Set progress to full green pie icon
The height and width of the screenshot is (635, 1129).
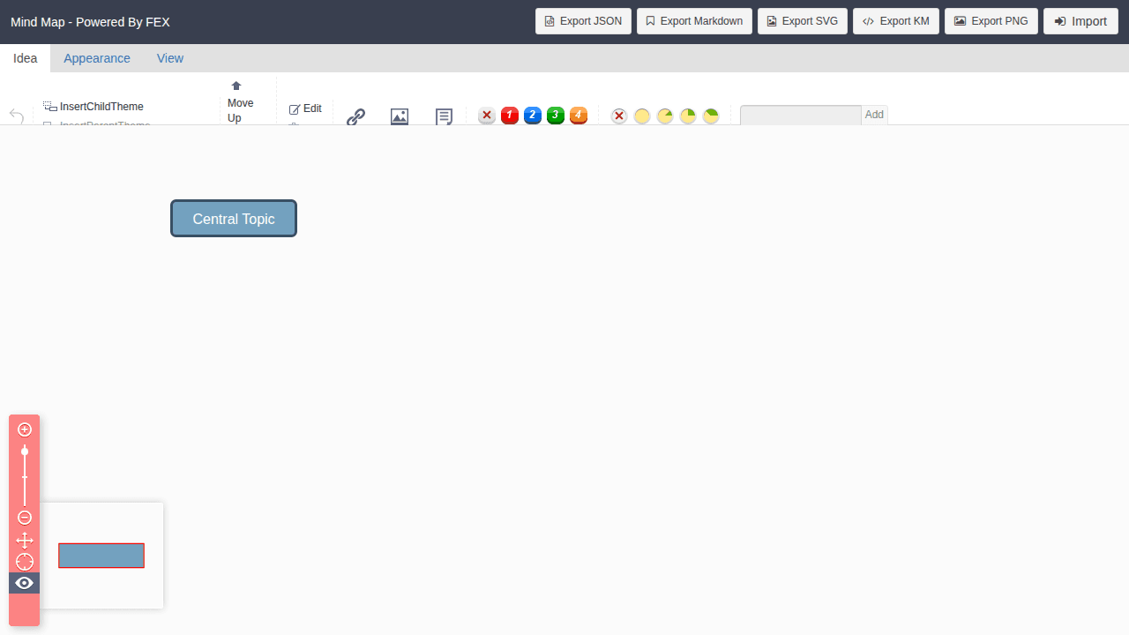710,116
